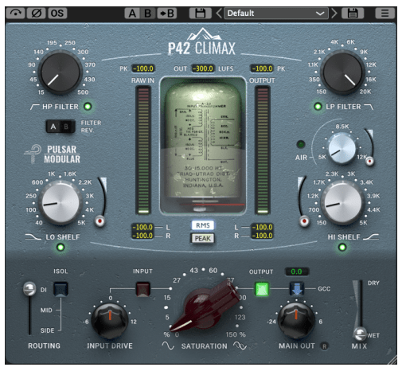Open the hamburger menu icon

point(385,13)
